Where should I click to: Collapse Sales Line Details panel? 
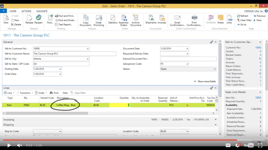260,92
